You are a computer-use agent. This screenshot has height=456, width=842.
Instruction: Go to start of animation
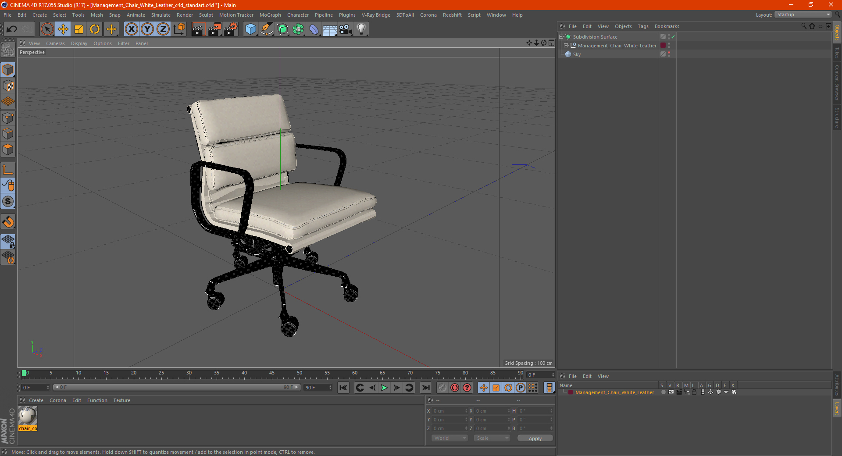[x=343, y=388]
